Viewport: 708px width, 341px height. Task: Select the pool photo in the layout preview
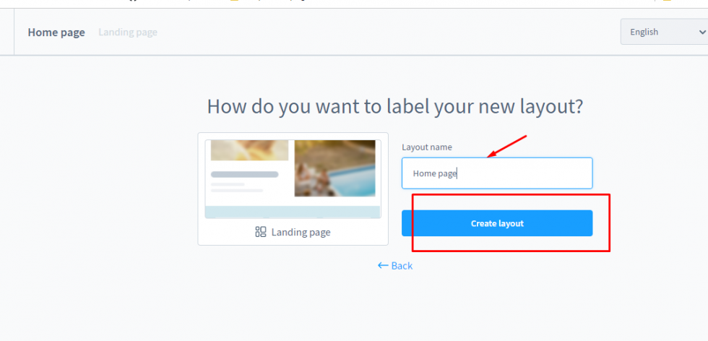pos(334,168)
